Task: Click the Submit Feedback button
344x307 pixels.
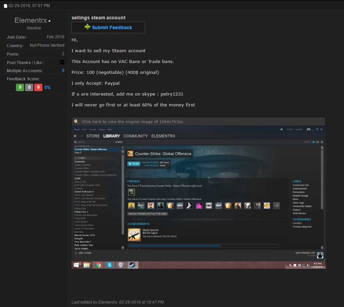Action: pos(108,27)
